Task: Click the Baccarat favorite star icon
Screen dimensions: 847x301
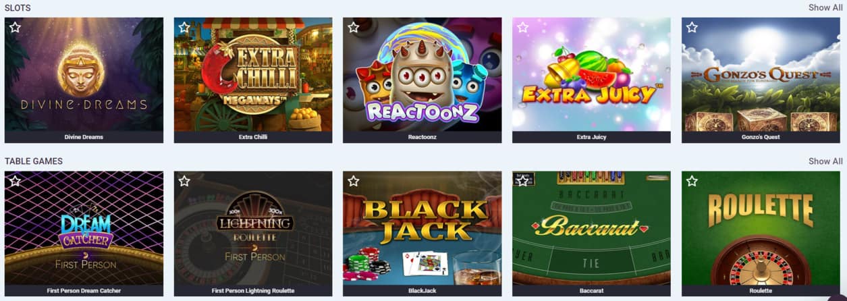Action: point(522,181)
